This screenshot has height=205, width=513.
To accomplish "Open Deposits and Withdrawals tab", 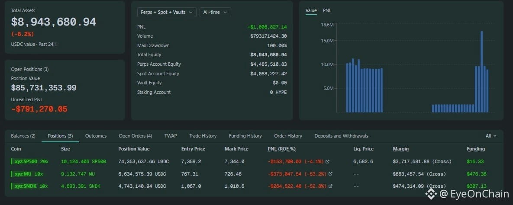I will (x=341, y=136).
